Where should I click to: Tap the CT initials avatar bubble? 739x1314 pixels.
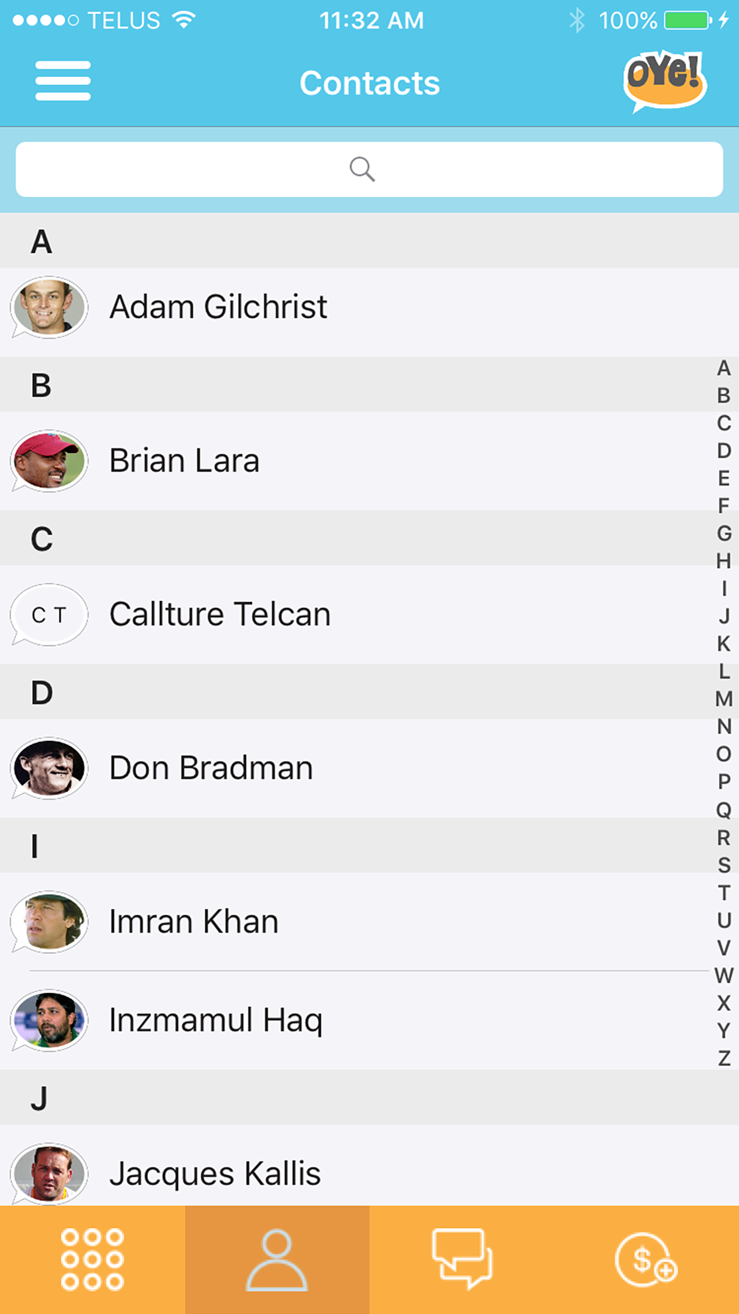click(49, 615)
